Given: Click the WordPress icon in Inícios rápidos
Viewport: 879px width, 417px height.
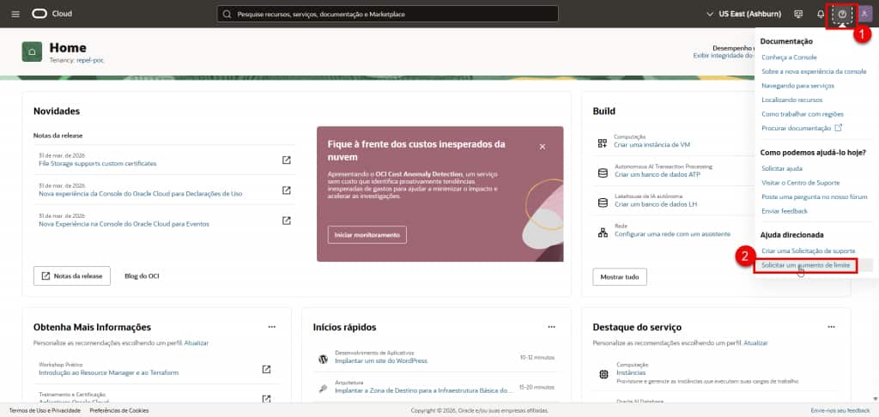Looking at the screenshot, I should coord(323,360).
